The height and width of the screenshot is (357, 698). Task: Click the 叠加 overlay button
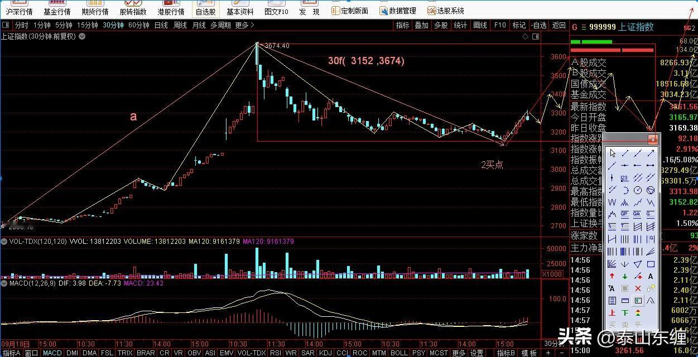point(421,25)
